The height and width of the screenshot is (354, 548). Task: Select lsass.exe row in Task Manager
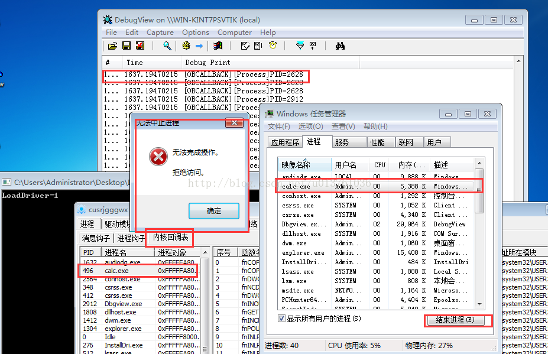point(377,271)
